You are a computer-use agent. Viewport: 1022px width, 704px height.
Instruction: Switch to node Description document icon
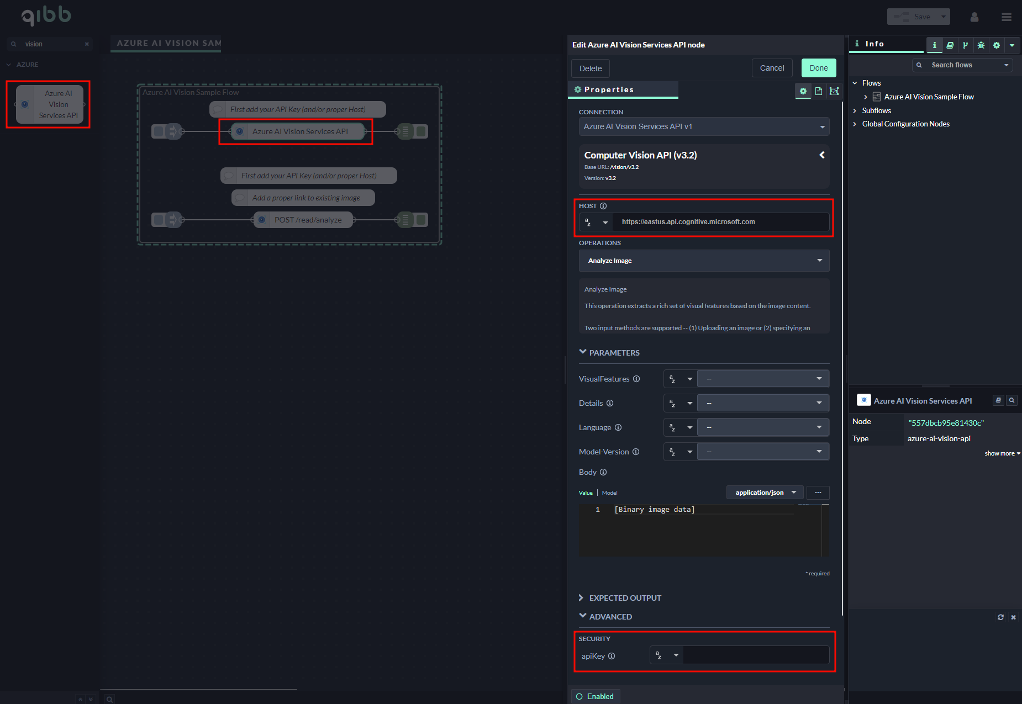818,91
